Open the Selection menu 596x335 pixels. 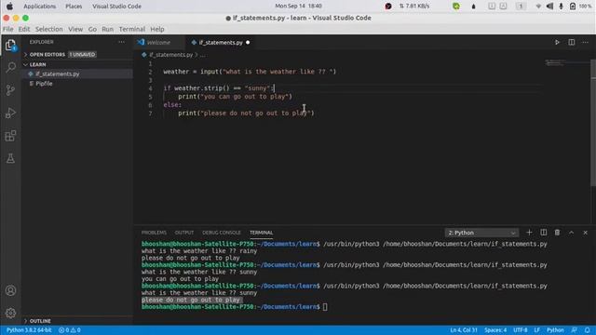(49, 29)
